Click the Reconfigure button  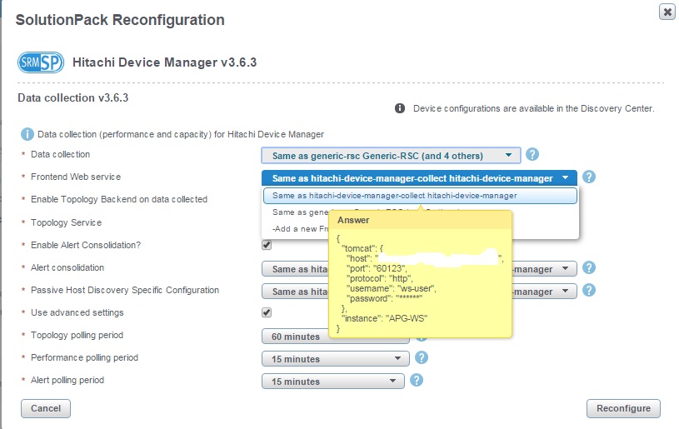[x=623, y=408]
